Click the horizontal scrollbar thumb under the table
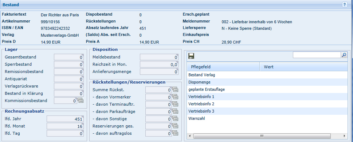Viewport: 353px width, 142px height. coord(262,136)
